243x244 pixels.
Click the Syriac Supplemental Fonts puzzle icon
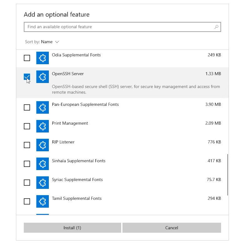point(43,183)
